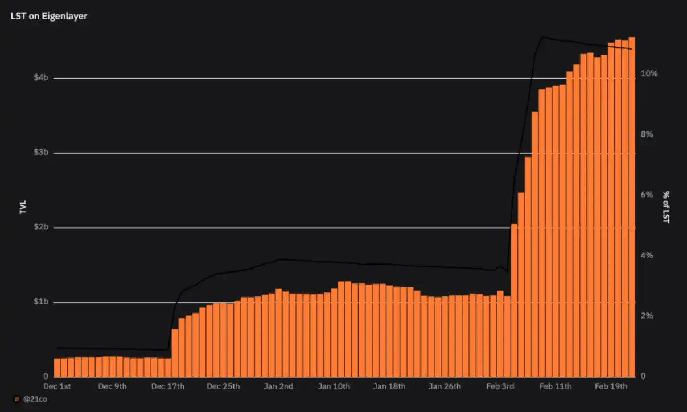Select the Dec 17th date label
Screen dimensions: 687x412
[x=168, y=386]
